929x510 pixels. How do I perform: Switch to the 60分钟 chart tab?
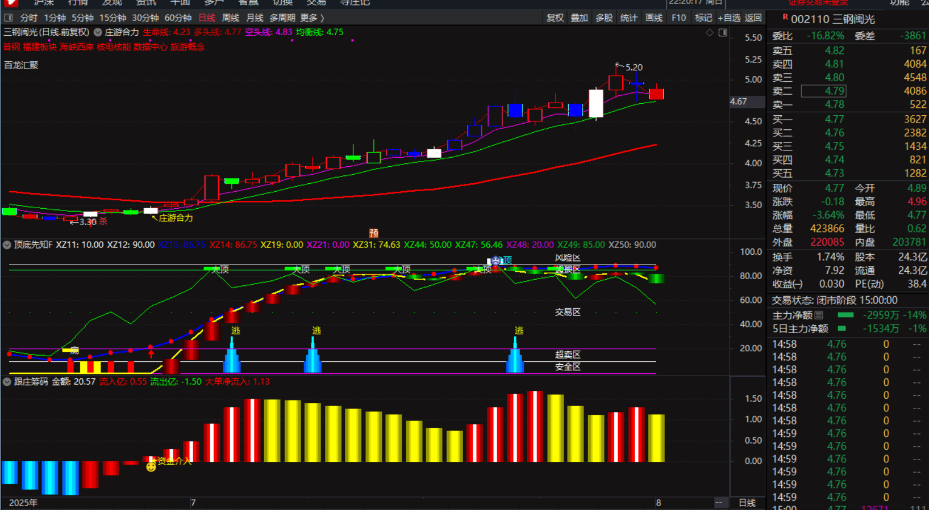coord(178,18)
